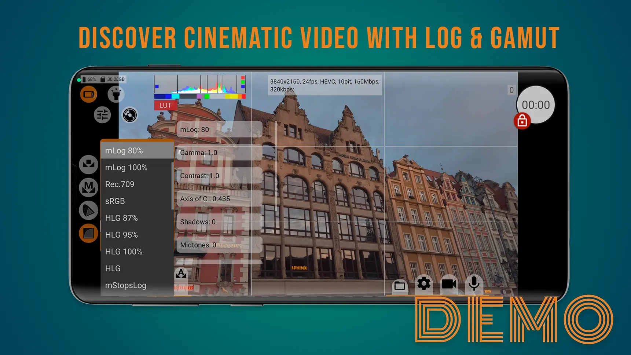631x355 pixels.
Task: Toggle the flashlight torch icon
Action: tap(116, 94)
